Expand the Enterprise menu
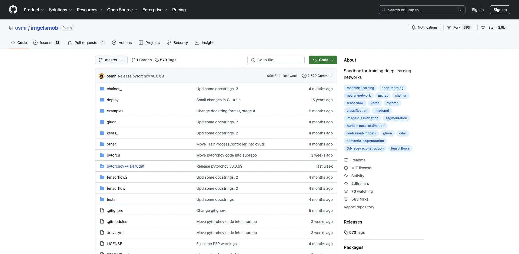Image resolution: width=519 pixels, height=254 pixels. (155, 10)
